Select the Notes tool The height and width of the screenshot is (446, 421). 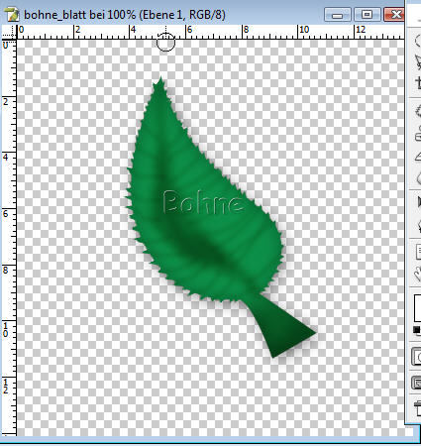(x=418, y=252)
